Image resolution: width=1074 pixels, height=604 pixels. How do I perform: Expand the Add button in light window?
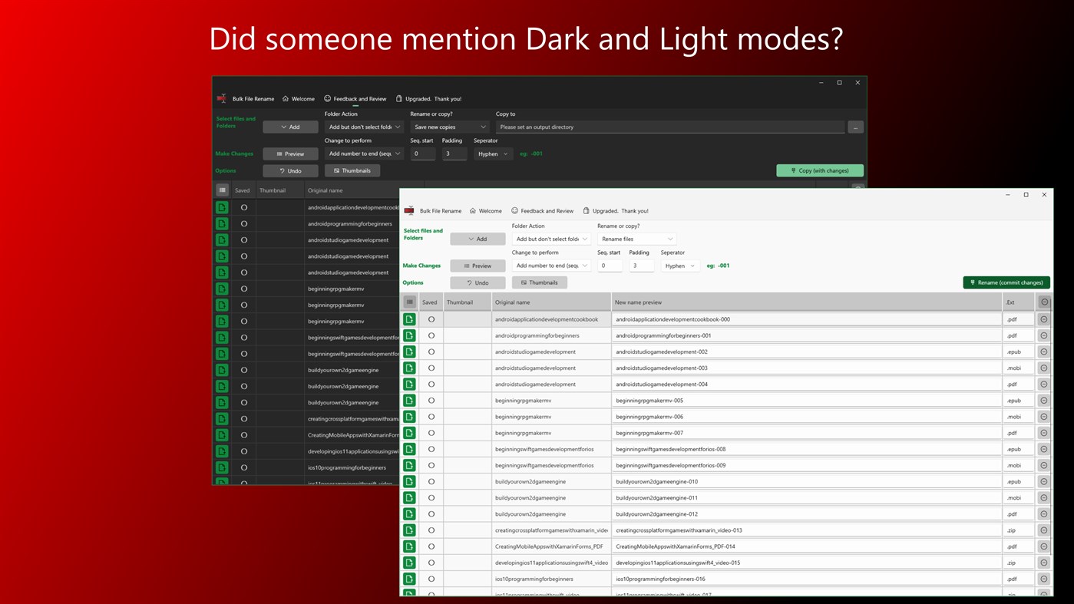pyautogui.click(x=478, y=239)
